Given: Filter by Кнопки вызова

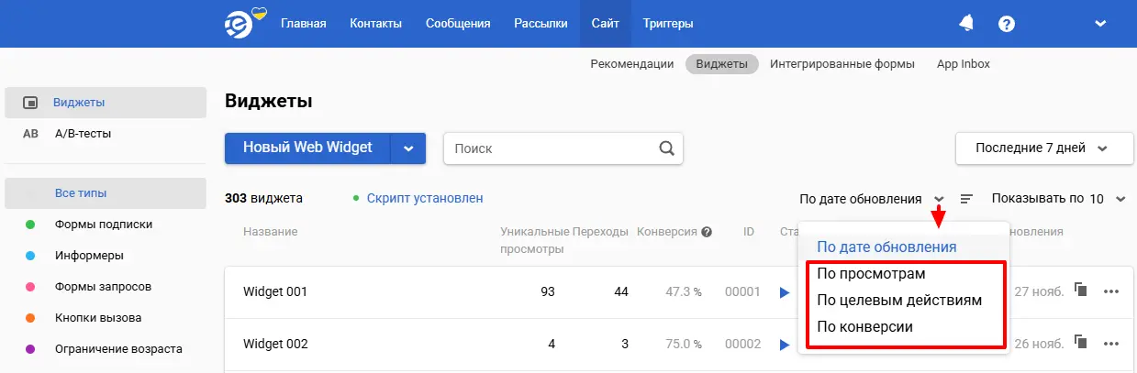Looking at the screenshot, I should 98,318.
